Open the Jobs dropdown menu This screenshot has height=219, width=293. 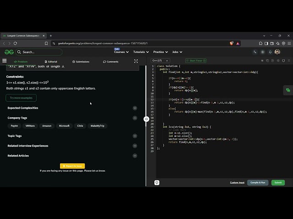click(x=177, y=52)
